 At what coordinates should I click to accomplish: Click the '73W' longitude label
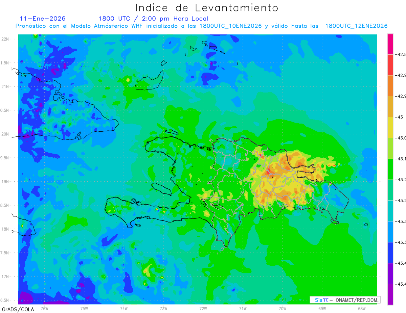point(163,308)
